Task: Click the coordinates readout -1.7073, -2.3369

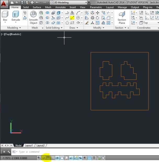Action: [15, 158]
